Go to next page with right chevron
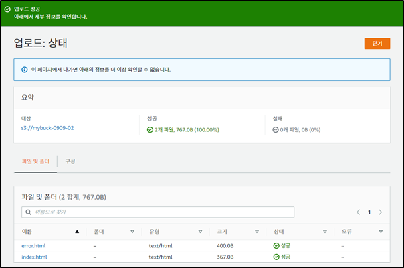The width and height of the screenshot is (404, 268). 381,212
